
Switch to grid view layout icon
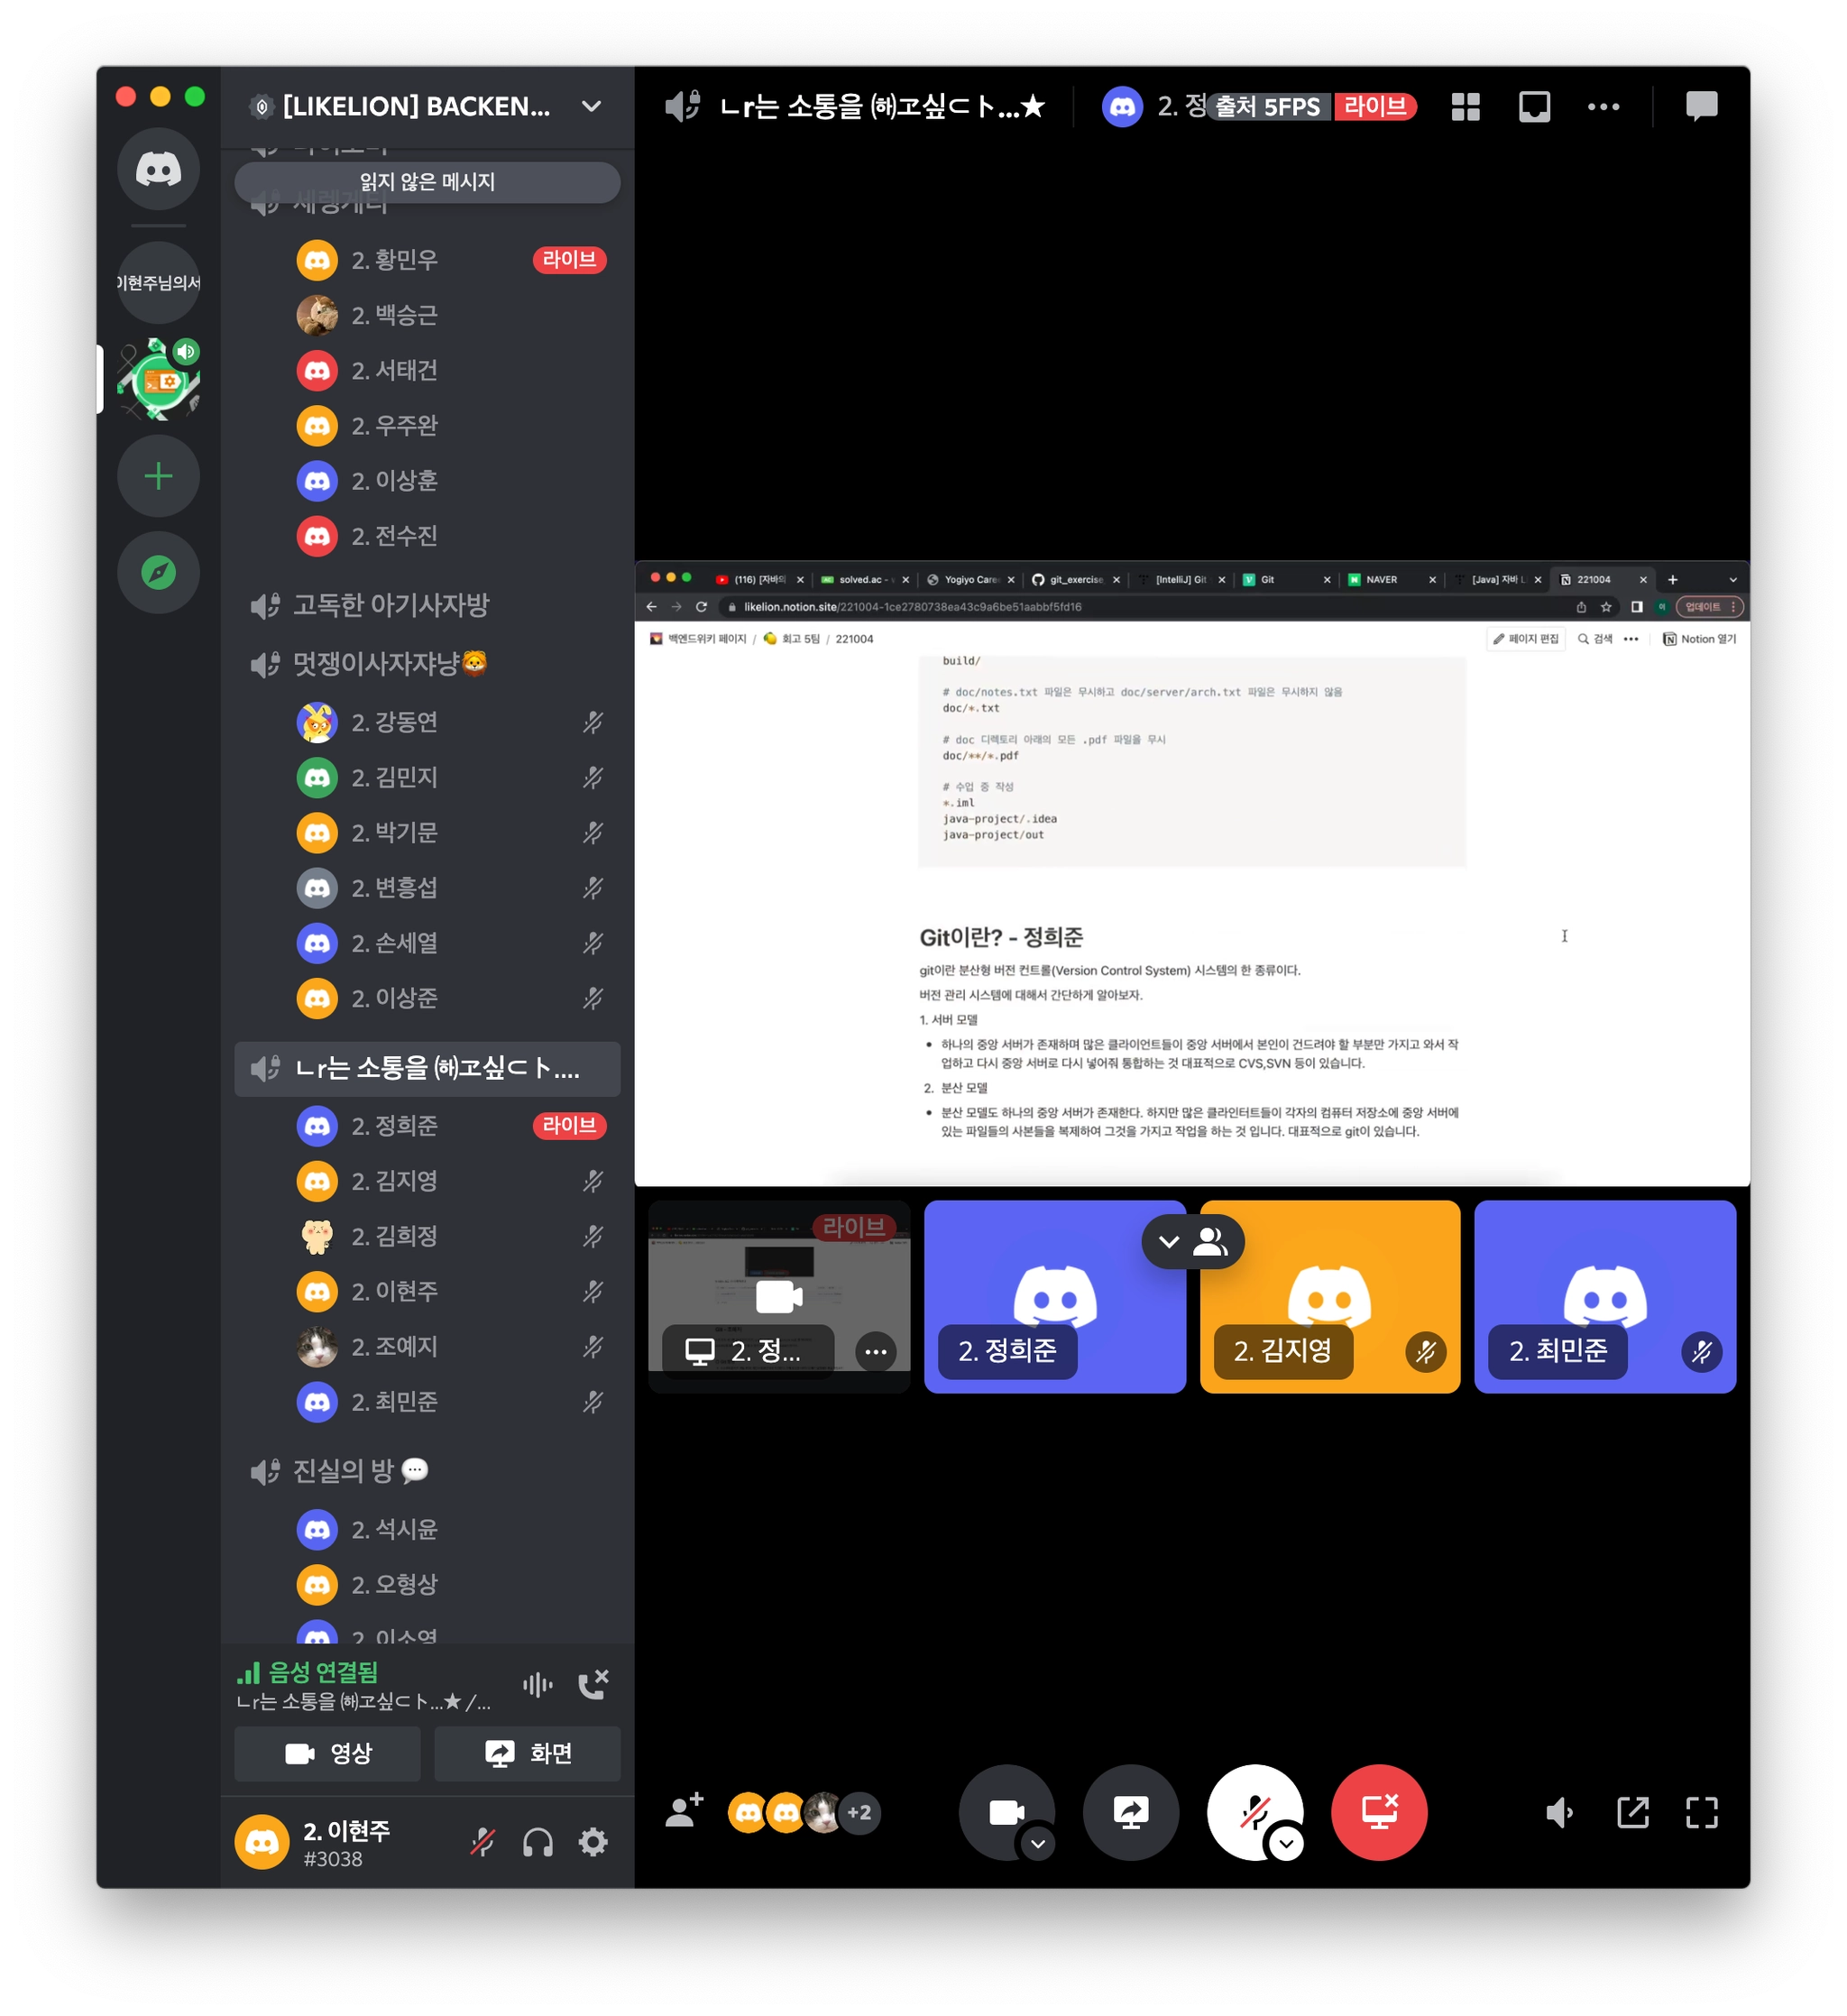(x=1465, y=106)
